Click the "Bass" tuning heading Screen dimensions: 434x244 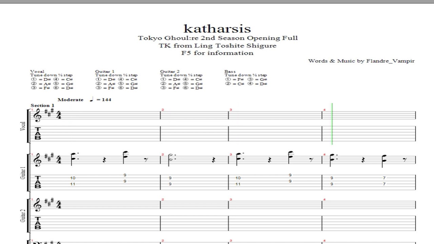tap(230, 72)
